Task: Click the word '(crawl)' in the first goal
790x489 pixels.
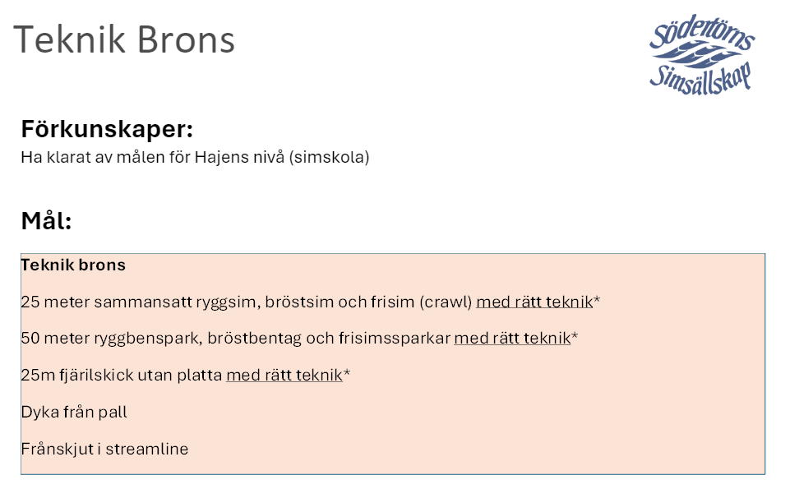Action: pos(446,302)
